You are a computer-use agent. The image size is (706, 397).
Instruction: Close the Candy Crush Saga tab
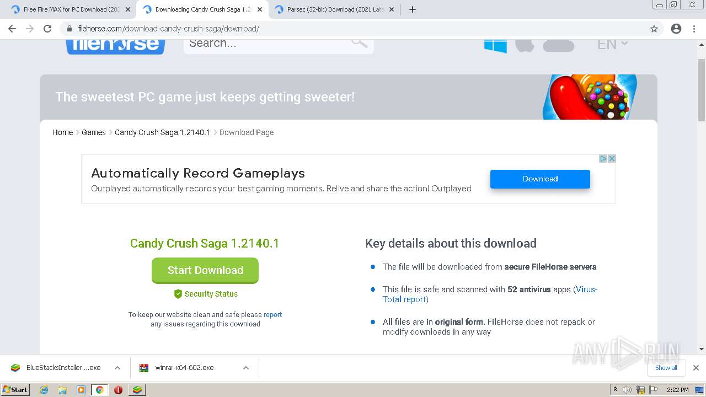coord(260,9)
